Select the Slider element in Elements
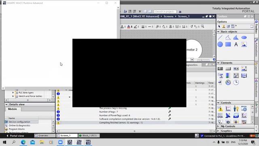Viewport: 259px width, 146px height. 220,82
